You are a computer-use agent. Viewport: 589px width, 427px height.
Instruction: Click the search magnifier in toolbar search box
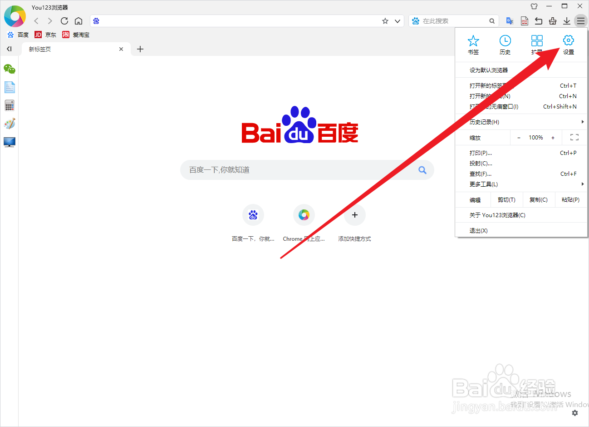[x=492, y=21]
